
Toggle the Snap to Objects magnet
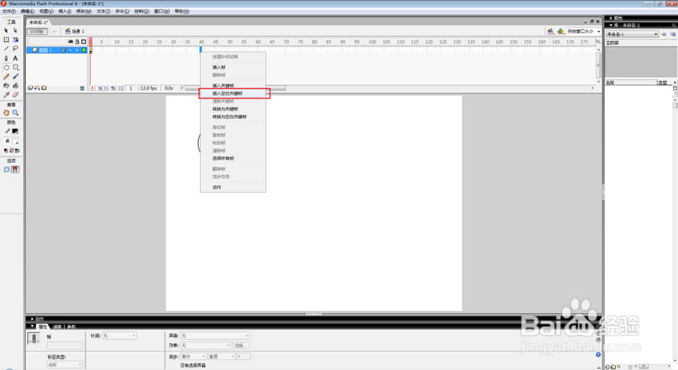pyautogui.click(x=15, y=169)
